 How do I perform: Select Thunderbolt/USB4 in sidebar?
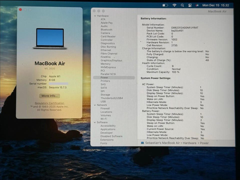coord(112,98)
